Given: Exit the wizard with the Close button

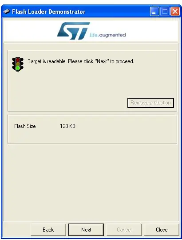Looking at the screenshot, I should 162,230.
